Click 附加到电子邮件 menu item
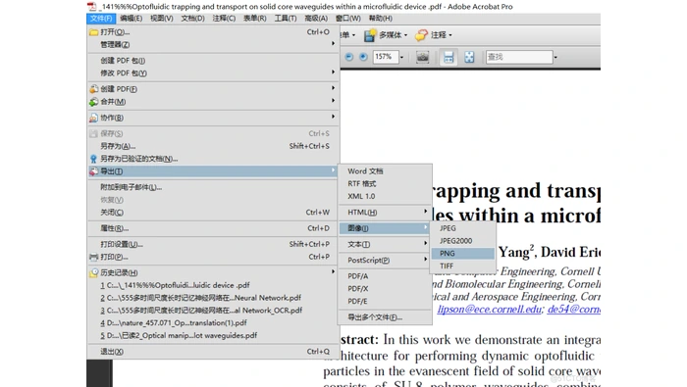This screenshot has width=687, height=387. pos(213,187)
